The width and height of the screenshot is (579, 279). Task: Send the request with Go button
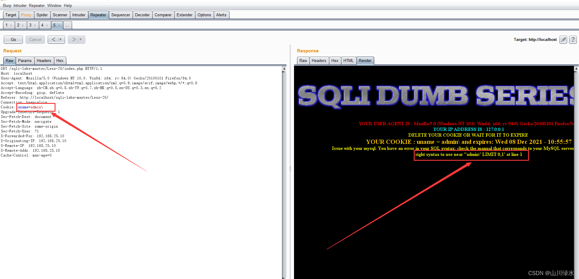pos(13,39)
